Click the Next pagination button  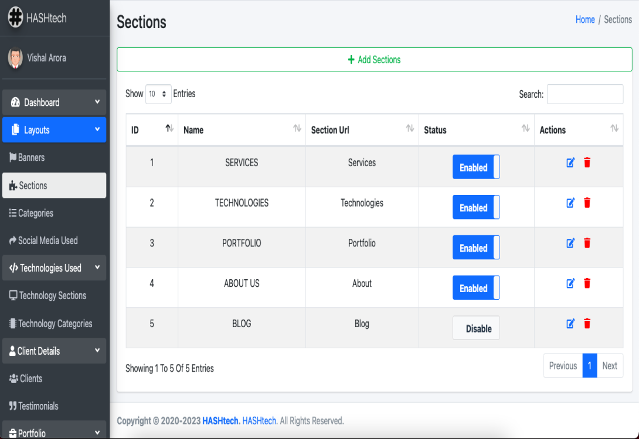[610, 366]
